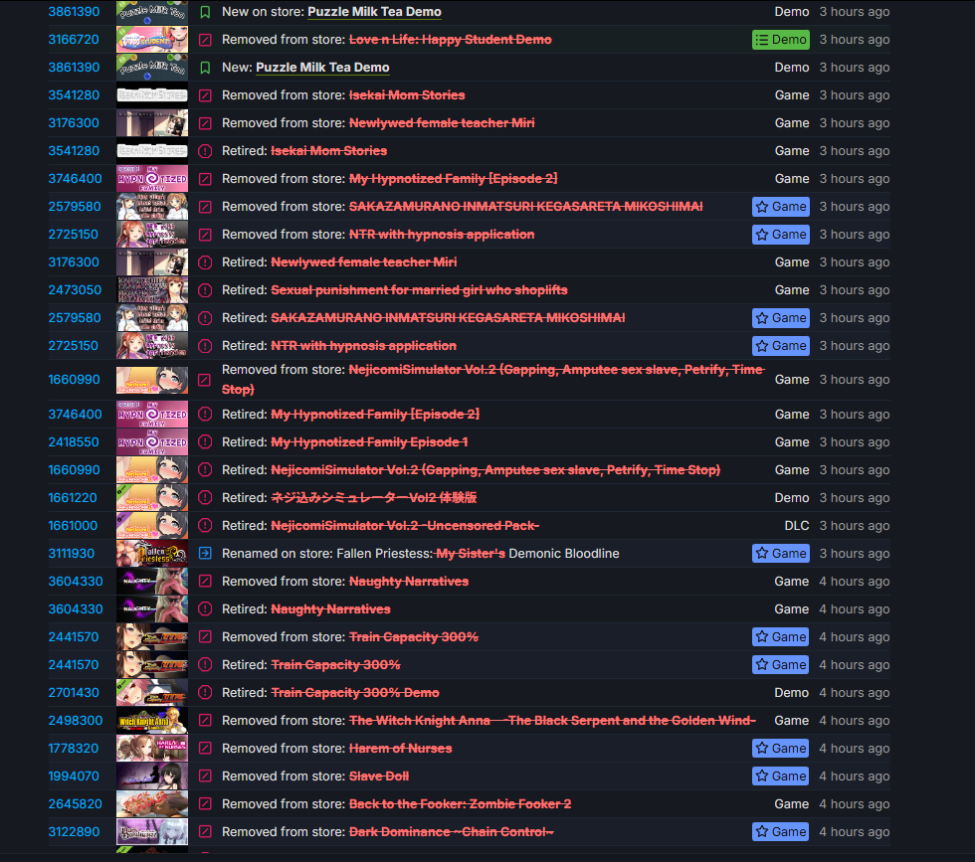Click the removed icon beside Harem of Nurses
975x862 pixels.
point(205,749)
